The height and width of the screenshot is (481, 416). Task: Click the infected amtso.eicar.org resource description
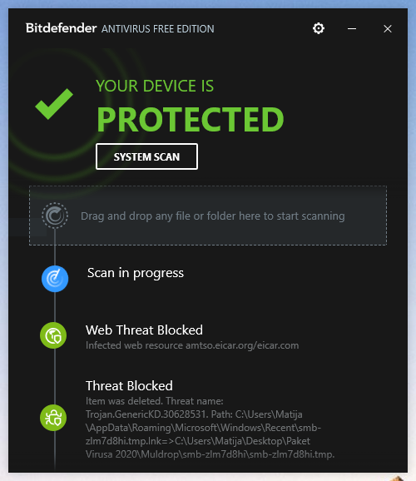(192, 345)
